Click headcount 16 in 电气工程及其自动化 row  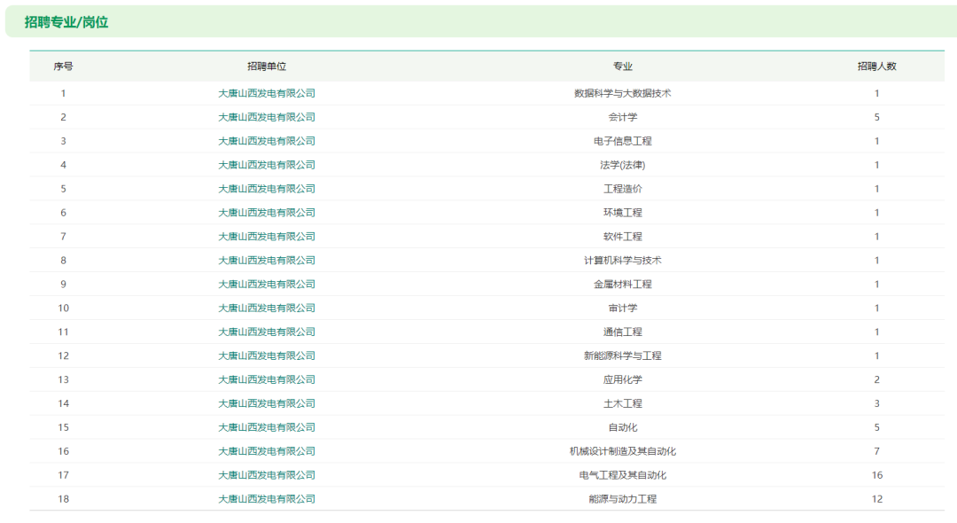[x=877, y=475]
